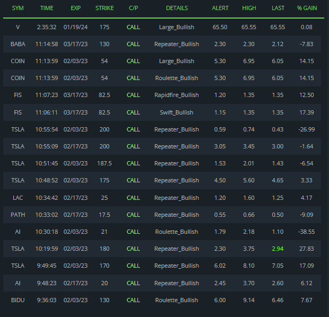Screen dimensions: 329x317
Task: Select alert value 4.50
Action: [220, 181]
